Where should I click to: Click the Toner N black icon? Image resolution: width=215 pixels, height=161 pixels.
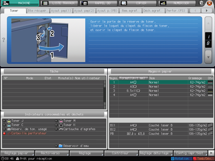click(61, 125)
